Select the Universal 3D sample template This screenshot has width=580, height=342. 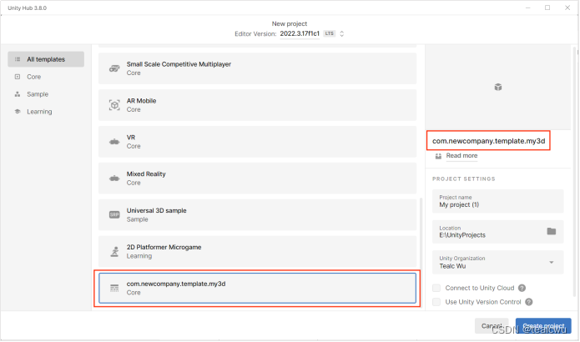click(x=257, y=215)
